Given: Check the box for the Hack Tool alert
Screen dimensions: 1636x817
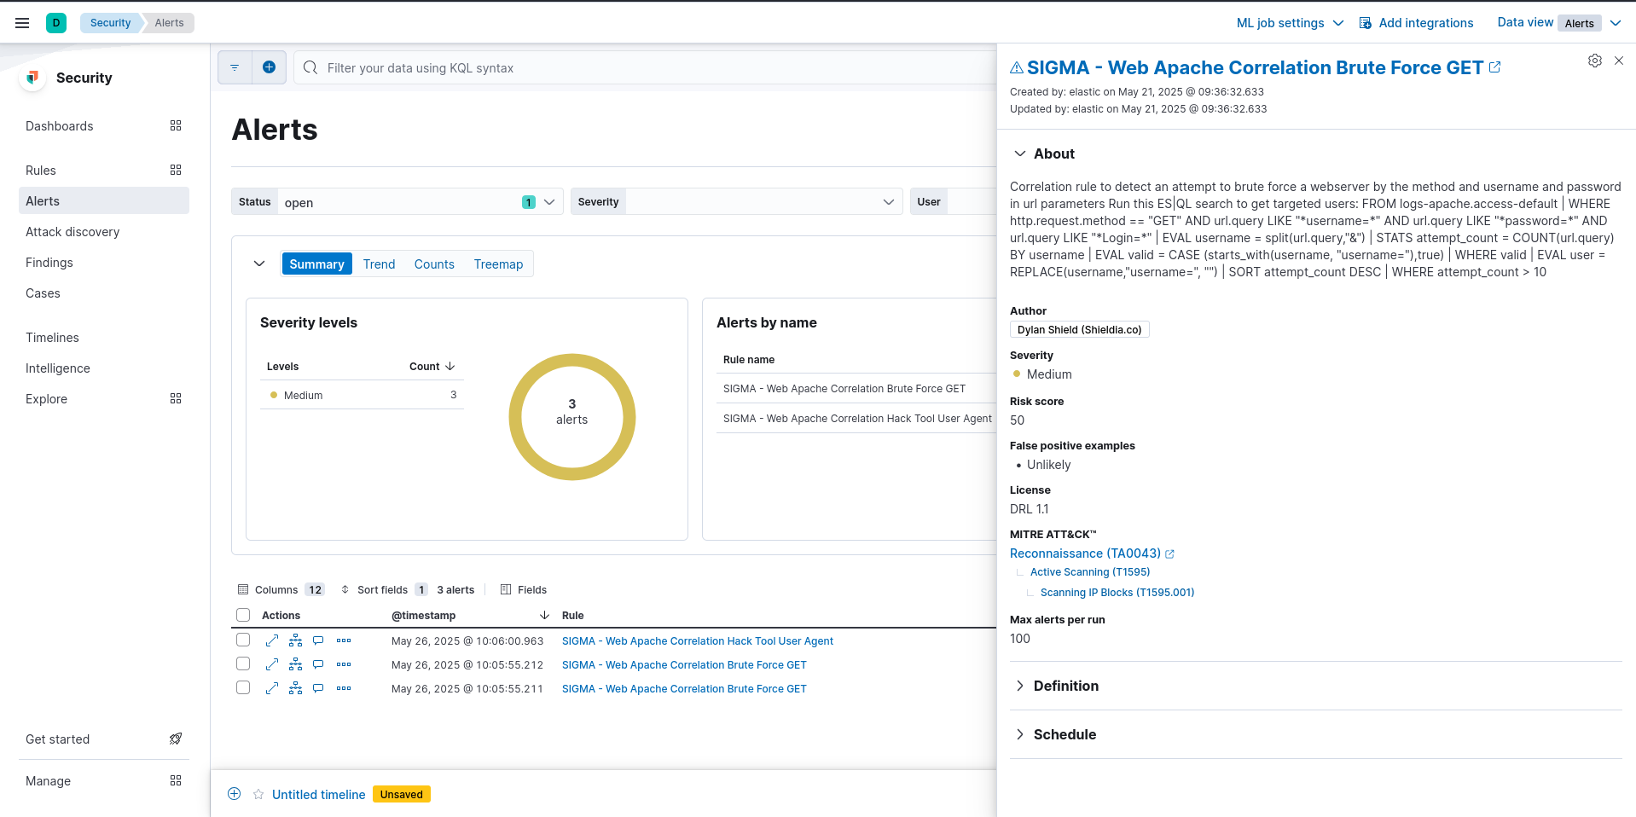Looking at the screenshot, I should (243, 640).
